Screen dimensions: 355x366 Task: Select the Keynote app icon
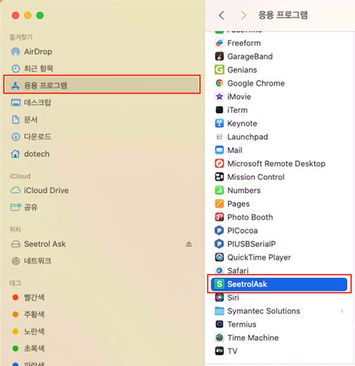click(x=219, y=123)
